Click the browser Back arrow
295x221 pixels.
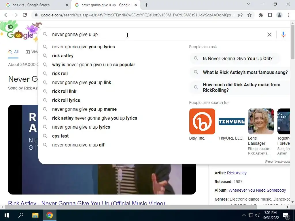click(x=6, y=15)
